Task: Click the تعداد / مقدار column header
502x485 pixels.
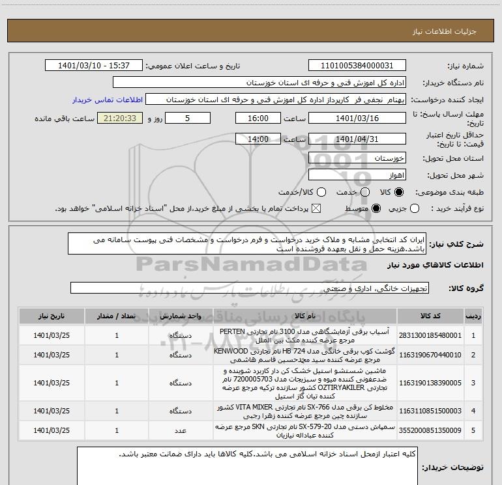Action: click(x=117, y=316)
